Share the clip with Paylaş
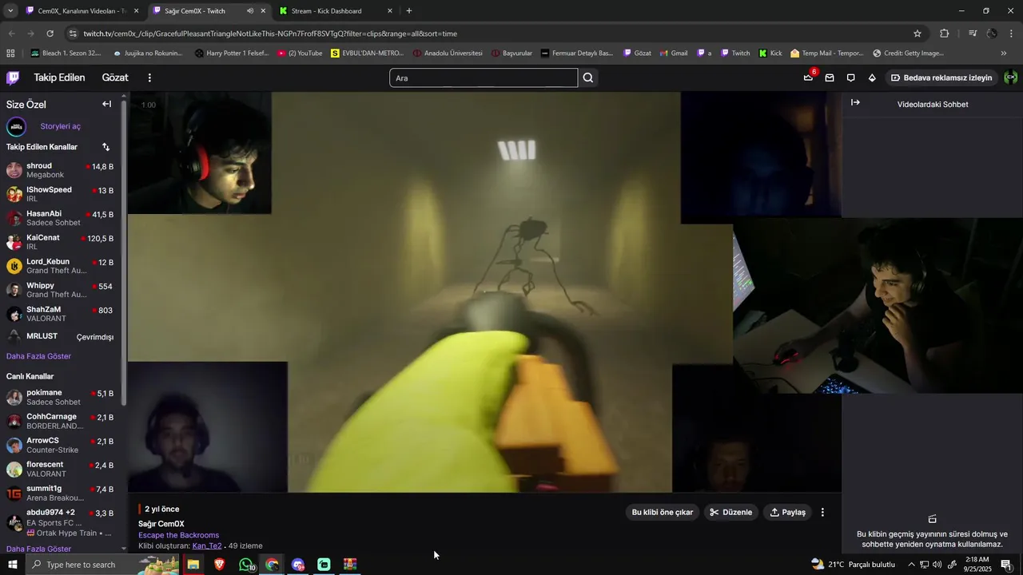Viewport: 1023px width, 575px height. click(787, 513)
